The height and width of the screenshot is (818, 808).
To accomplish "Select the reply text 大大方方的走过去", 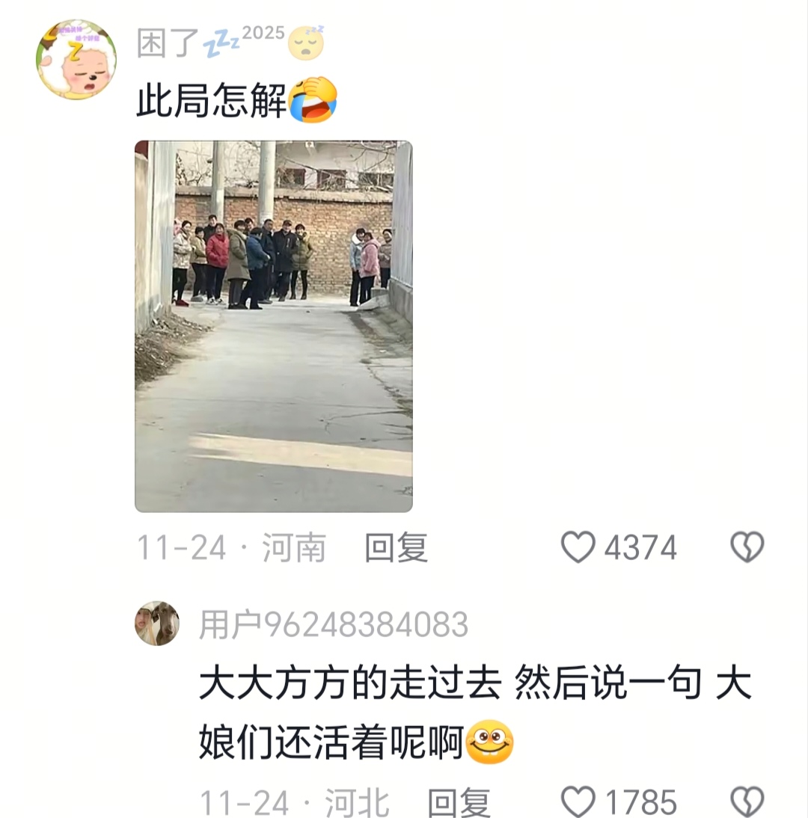I will pyautogui.click(x=350, y=683).
